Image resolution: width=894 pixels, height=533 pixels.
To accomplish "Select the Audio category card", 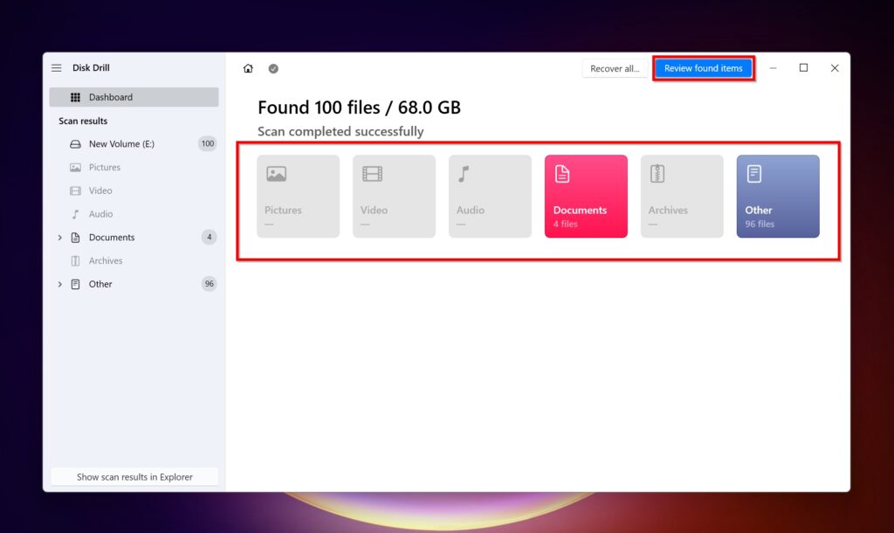I will (x=490, y=196).
